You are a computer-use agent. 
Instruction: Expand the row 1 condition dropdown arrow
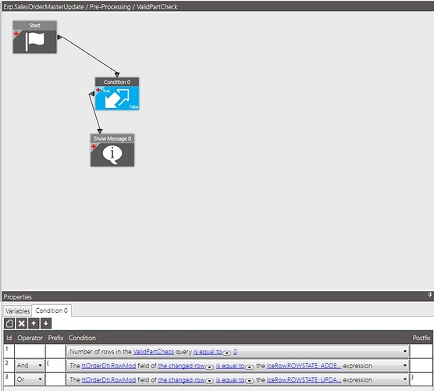[404, 351]
